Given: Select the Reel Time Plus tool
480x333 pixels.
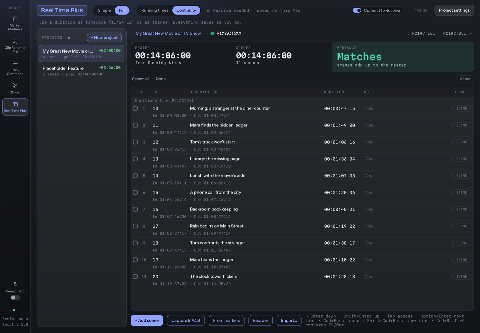Looking at the screenshot, I should click(15, 107).
